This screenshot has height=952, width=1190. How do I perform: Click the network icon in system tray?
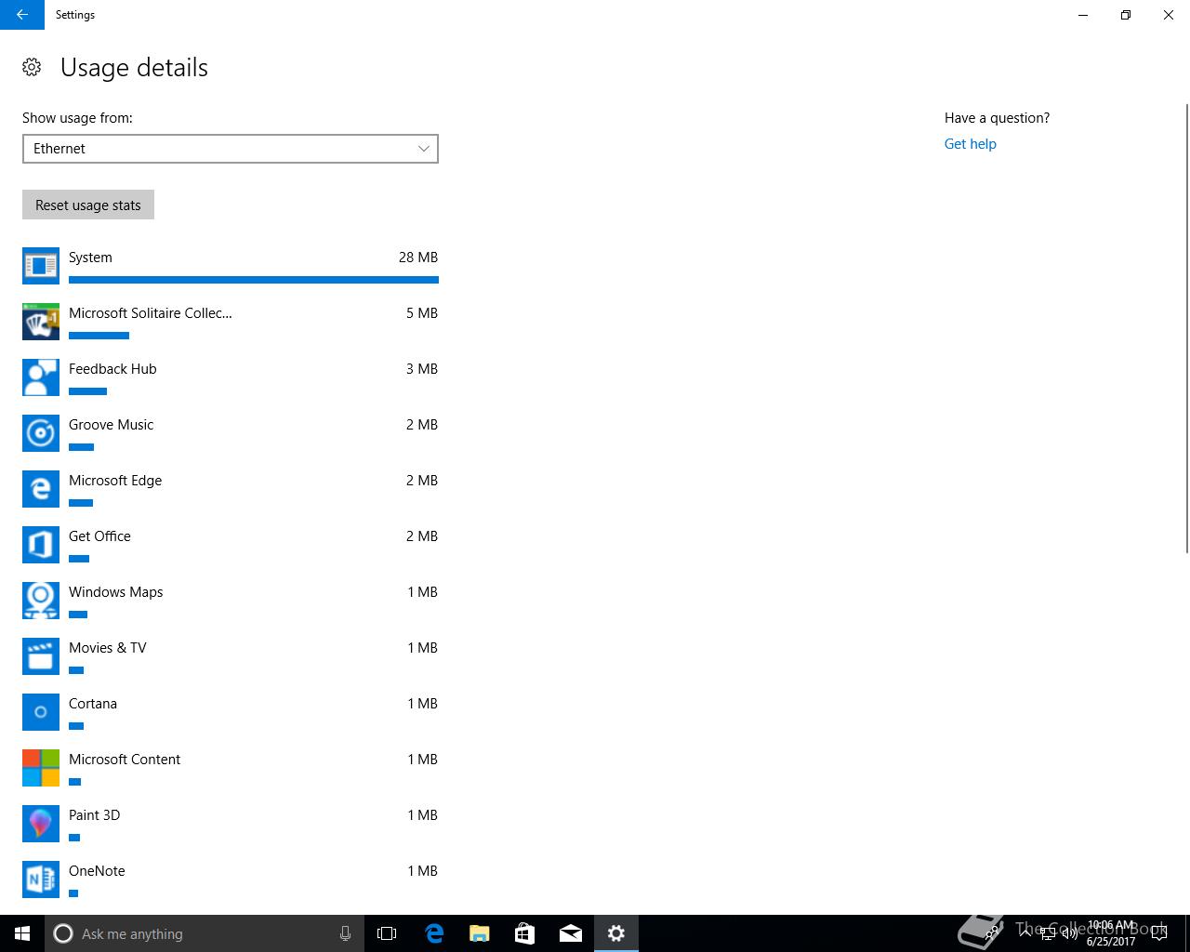1048,933
